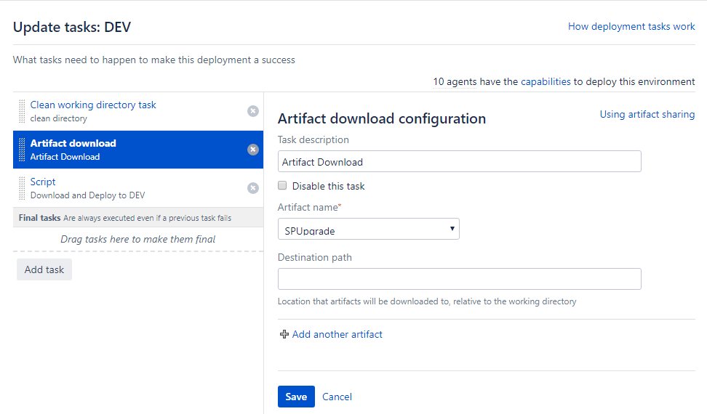The width and height of the screenshot is (707, 414).
Task: Open the Artifact name dropdown showing SPUpgrade
Action: coord(368,229)
